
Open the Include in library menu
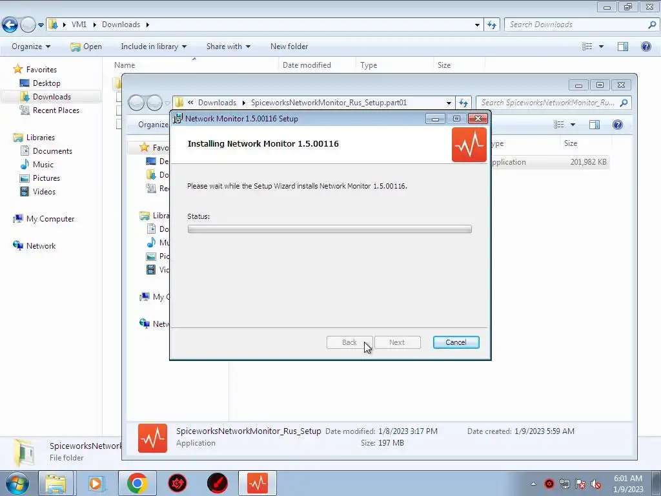click(154, 46)
